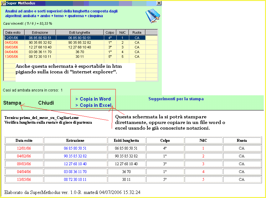
Task: Click the Stampa button
Action: pyautogui.click(x=12, y=103)
